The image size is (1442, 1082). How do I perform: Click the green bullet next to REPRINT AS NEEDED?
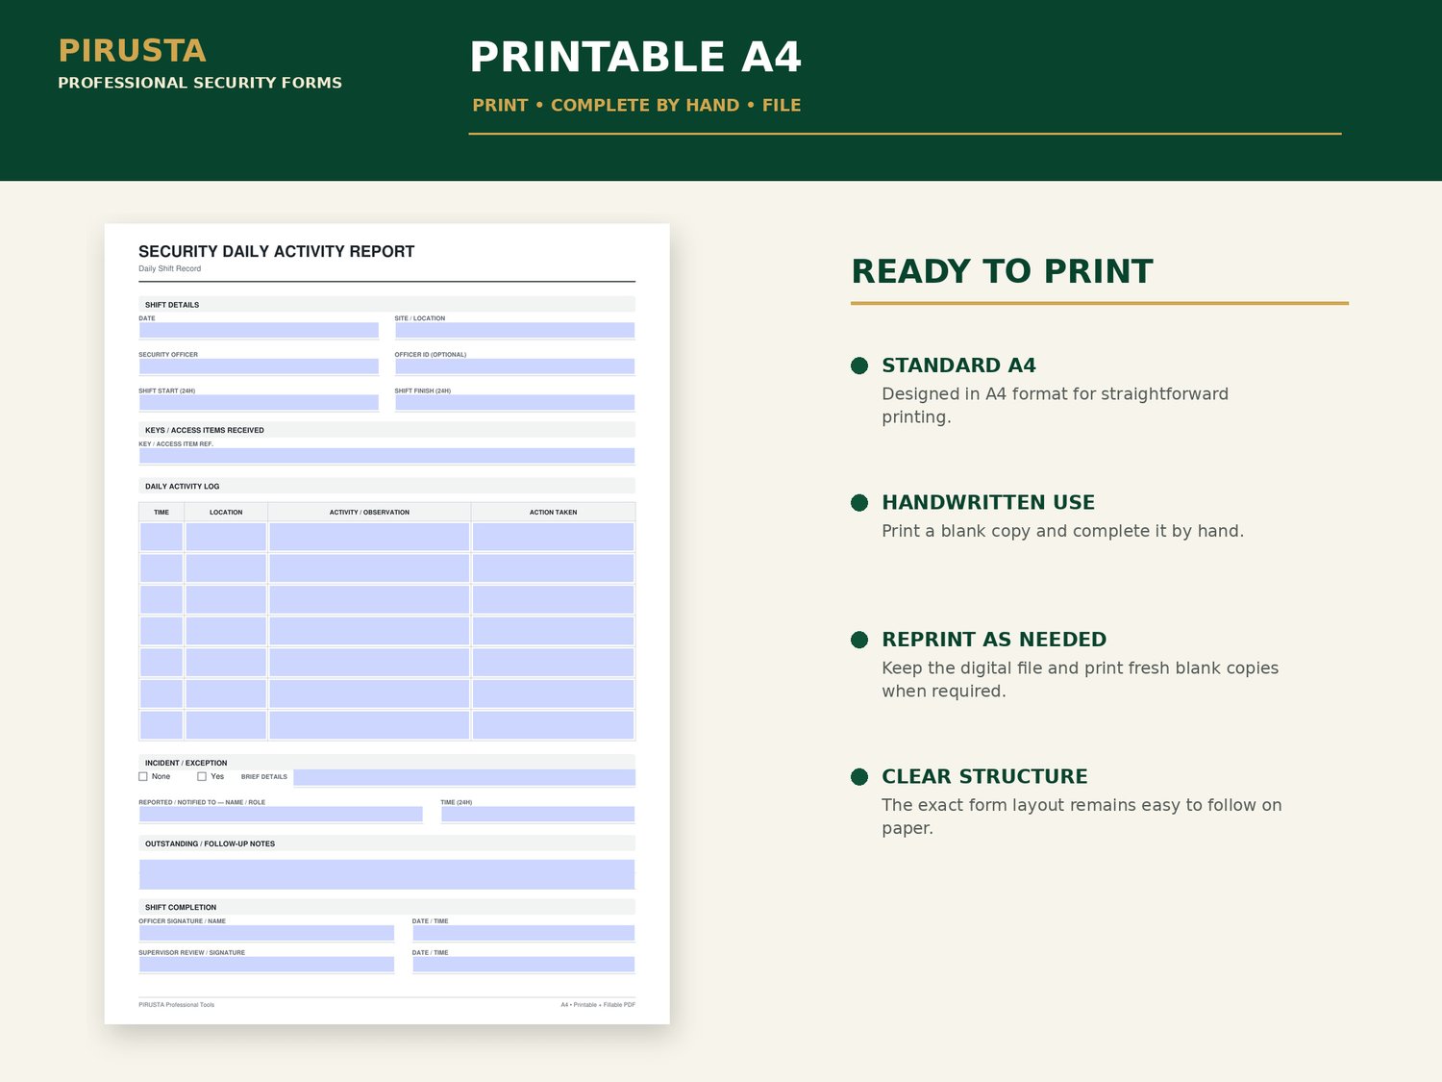[859, 640]
